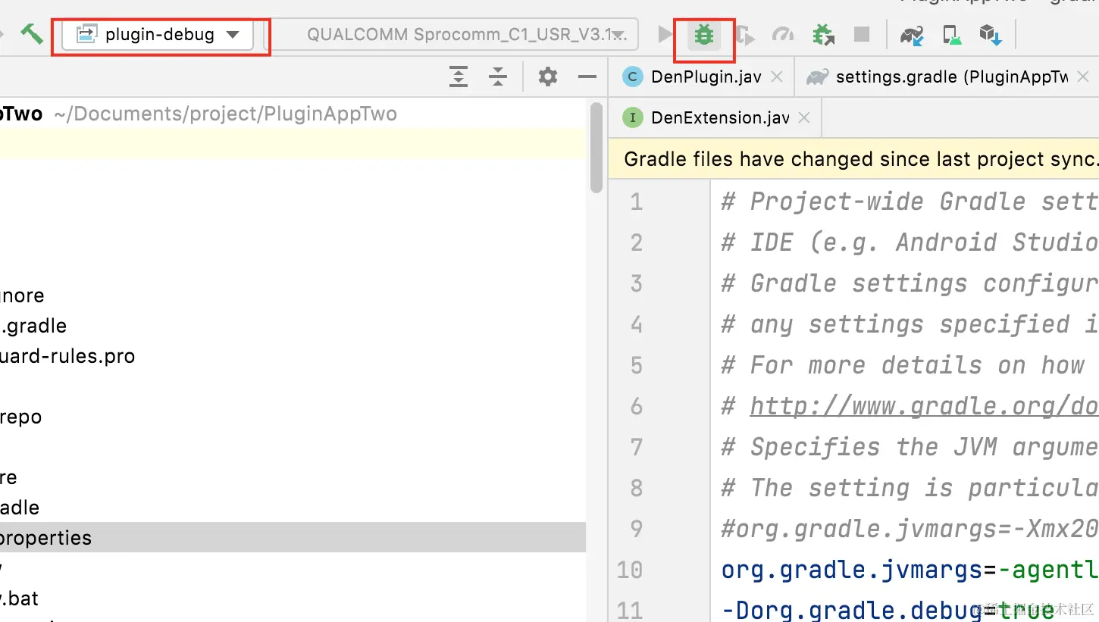Close the DenPlugin.jav tab

point(777,77)
